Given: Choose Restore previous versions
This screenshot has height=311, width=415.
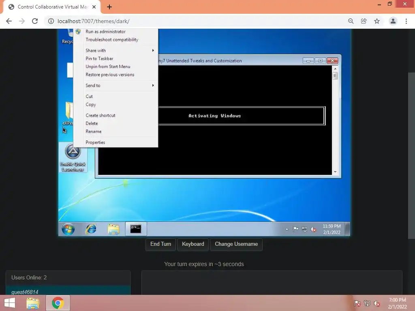Looking at the screenshot, I should click(x=116, y=75).
